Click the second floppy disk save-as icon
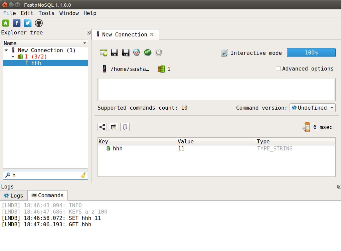Image resolution: width=341 pixels, height=251 pixels. tap(126, 53)
